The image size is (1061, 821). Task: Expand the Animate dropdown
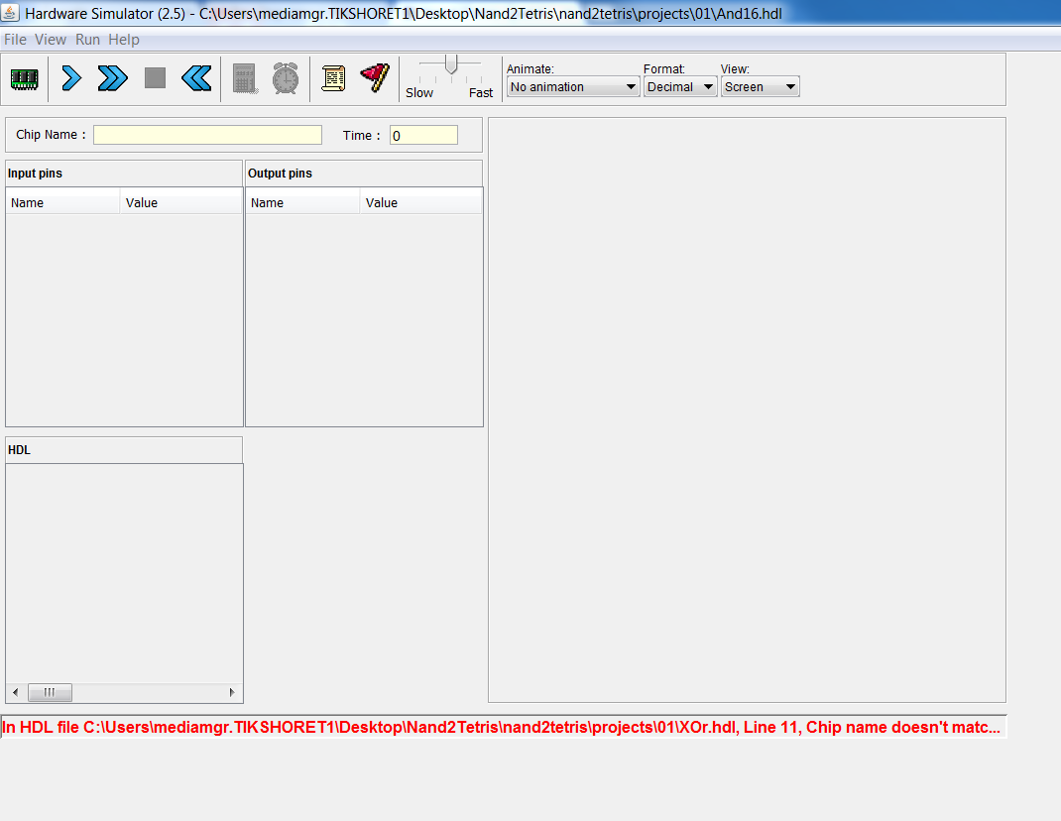(x=573, y=87)
